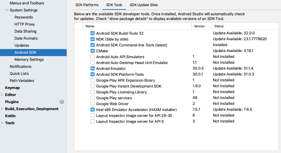Open Kotlin settings
Screen dimensions: 281x153
(x=10, y=116)
